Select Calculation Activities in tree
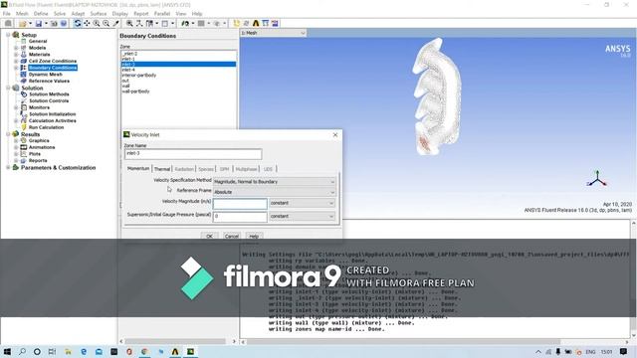The height and width of the screenshot is (358, 637). pyautogui.click(x=53, y=120)
